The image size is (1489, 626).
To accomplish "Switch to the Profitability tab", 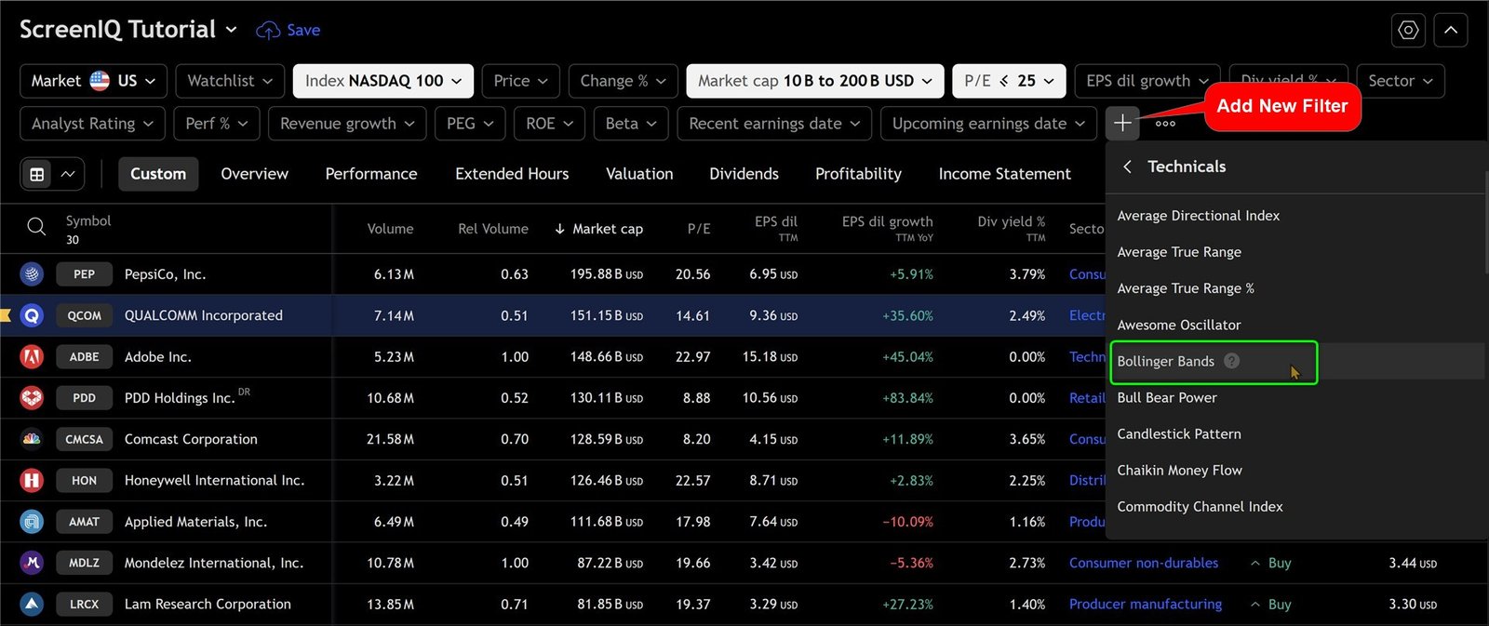I will coord(858,174).
